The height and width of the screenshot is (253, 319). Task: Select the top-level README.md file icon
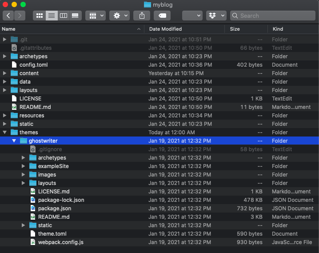(14, 107)
